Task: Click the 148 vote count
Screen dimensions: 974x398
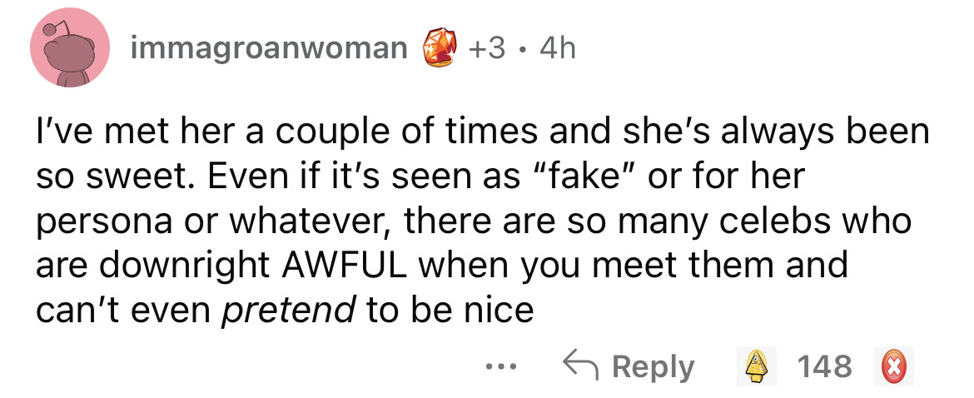Action: point(824,366)
